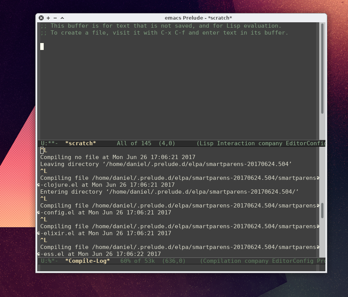Click the 'All of 145' position text

[x=134, y=143]
